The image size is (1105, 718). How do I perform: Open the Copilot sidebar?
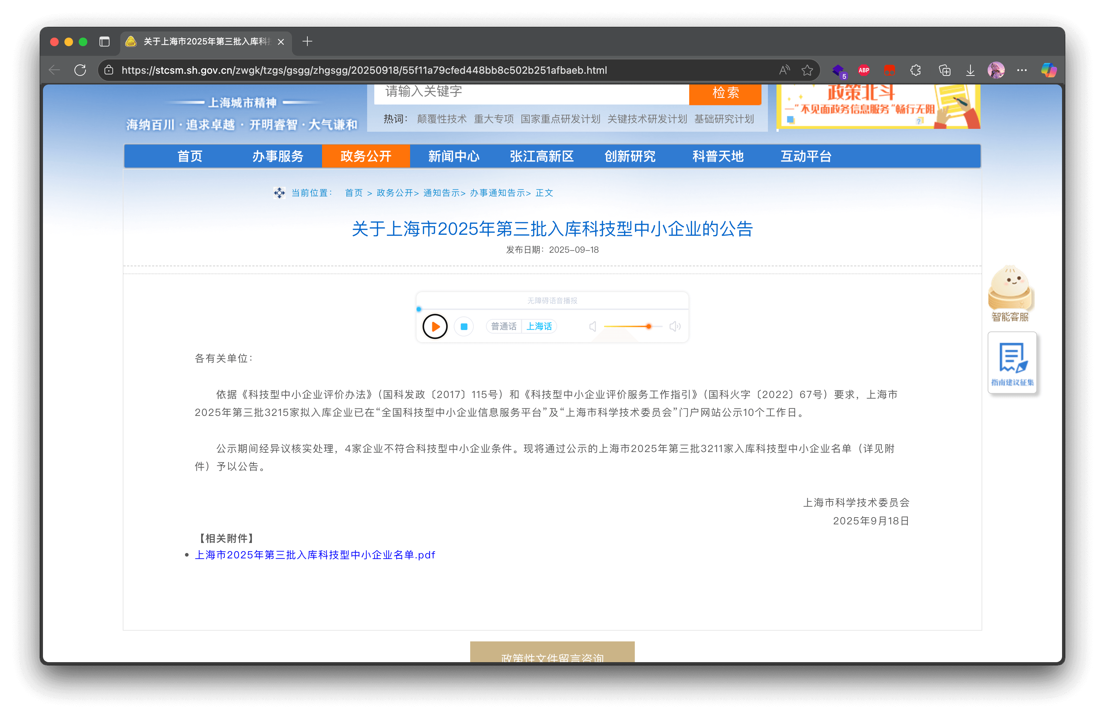click(1049, 70)
